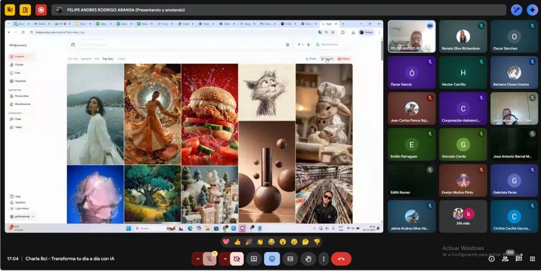The height and width of the screenshot is (271, 541).
Task: Open the present screen option
Action: click(x=253, y=259)
